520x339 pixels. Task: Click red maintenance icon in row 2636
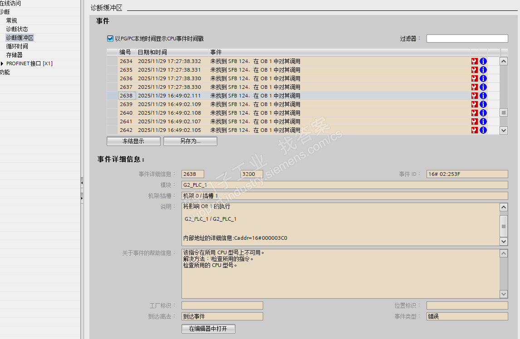(475, 78)
